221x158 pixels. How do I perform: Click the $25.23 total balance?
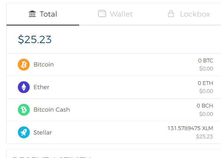pyautogui.click(x=35, y=39)
